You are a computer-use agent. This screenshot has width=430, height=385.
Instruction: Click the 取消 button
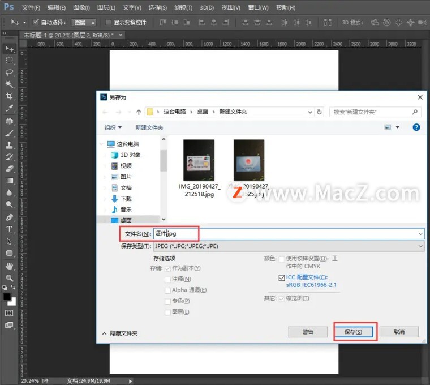pos(399,332)
